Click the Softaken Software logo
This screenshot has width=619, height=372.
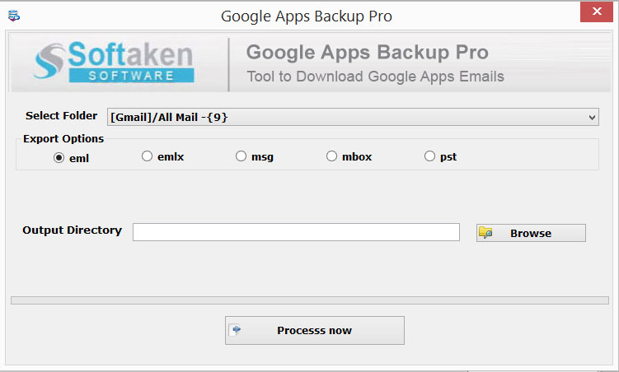[x=114, y=61]
